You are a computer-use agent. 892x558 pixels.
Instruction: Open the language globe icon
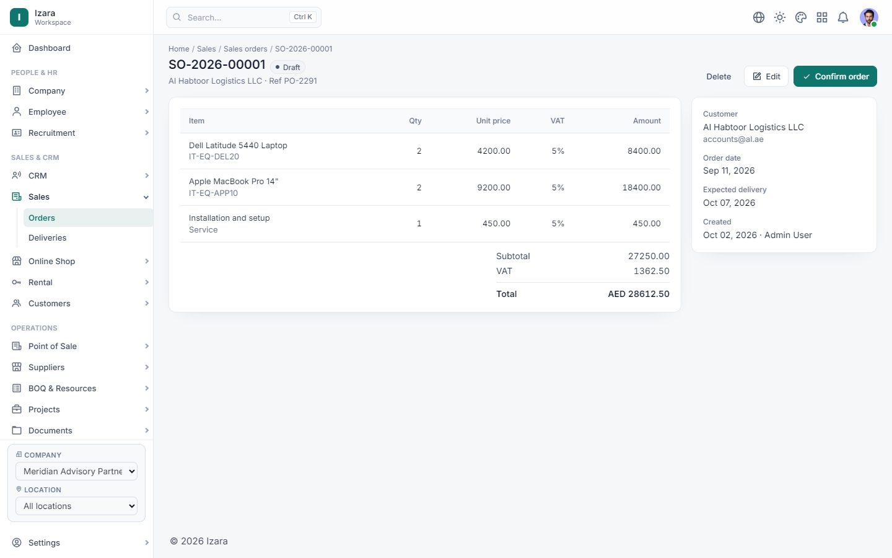pos(759,17)
